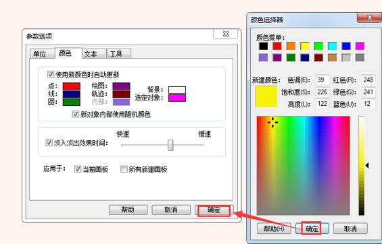Viewport: 382px width, 244px height.
Task: Click 取消 in the color picker
Action: pos(350,228)
